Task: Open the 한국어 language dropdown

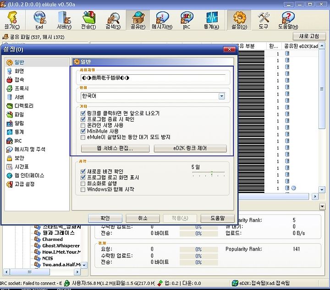Action: (x=222, y=96)
